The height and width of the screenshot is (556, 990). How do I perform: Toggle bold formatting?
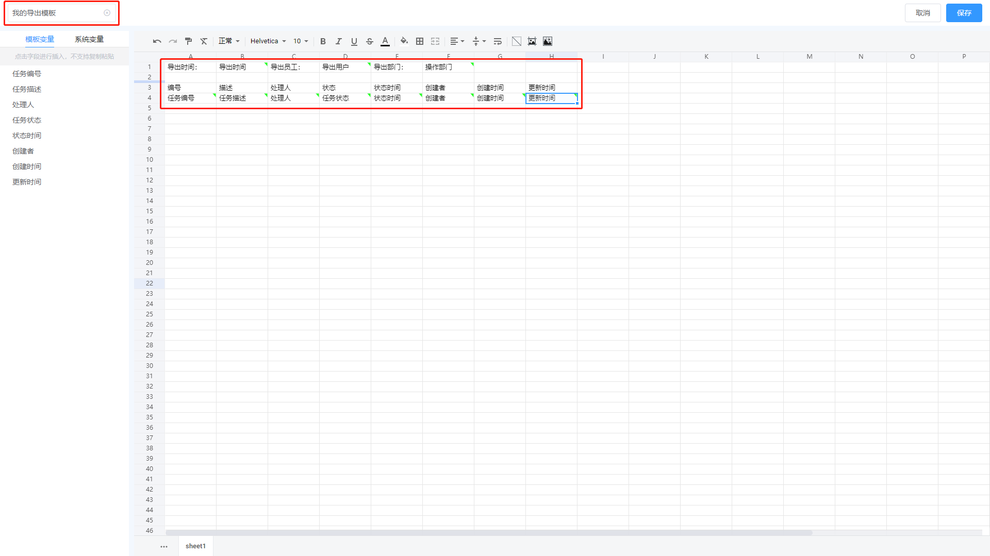[x=323, y=41]
